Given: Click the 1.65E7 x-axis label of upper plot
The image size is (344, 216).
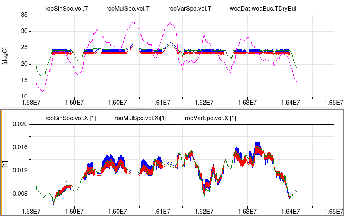Looking at the screenshot, I should 333,102.
